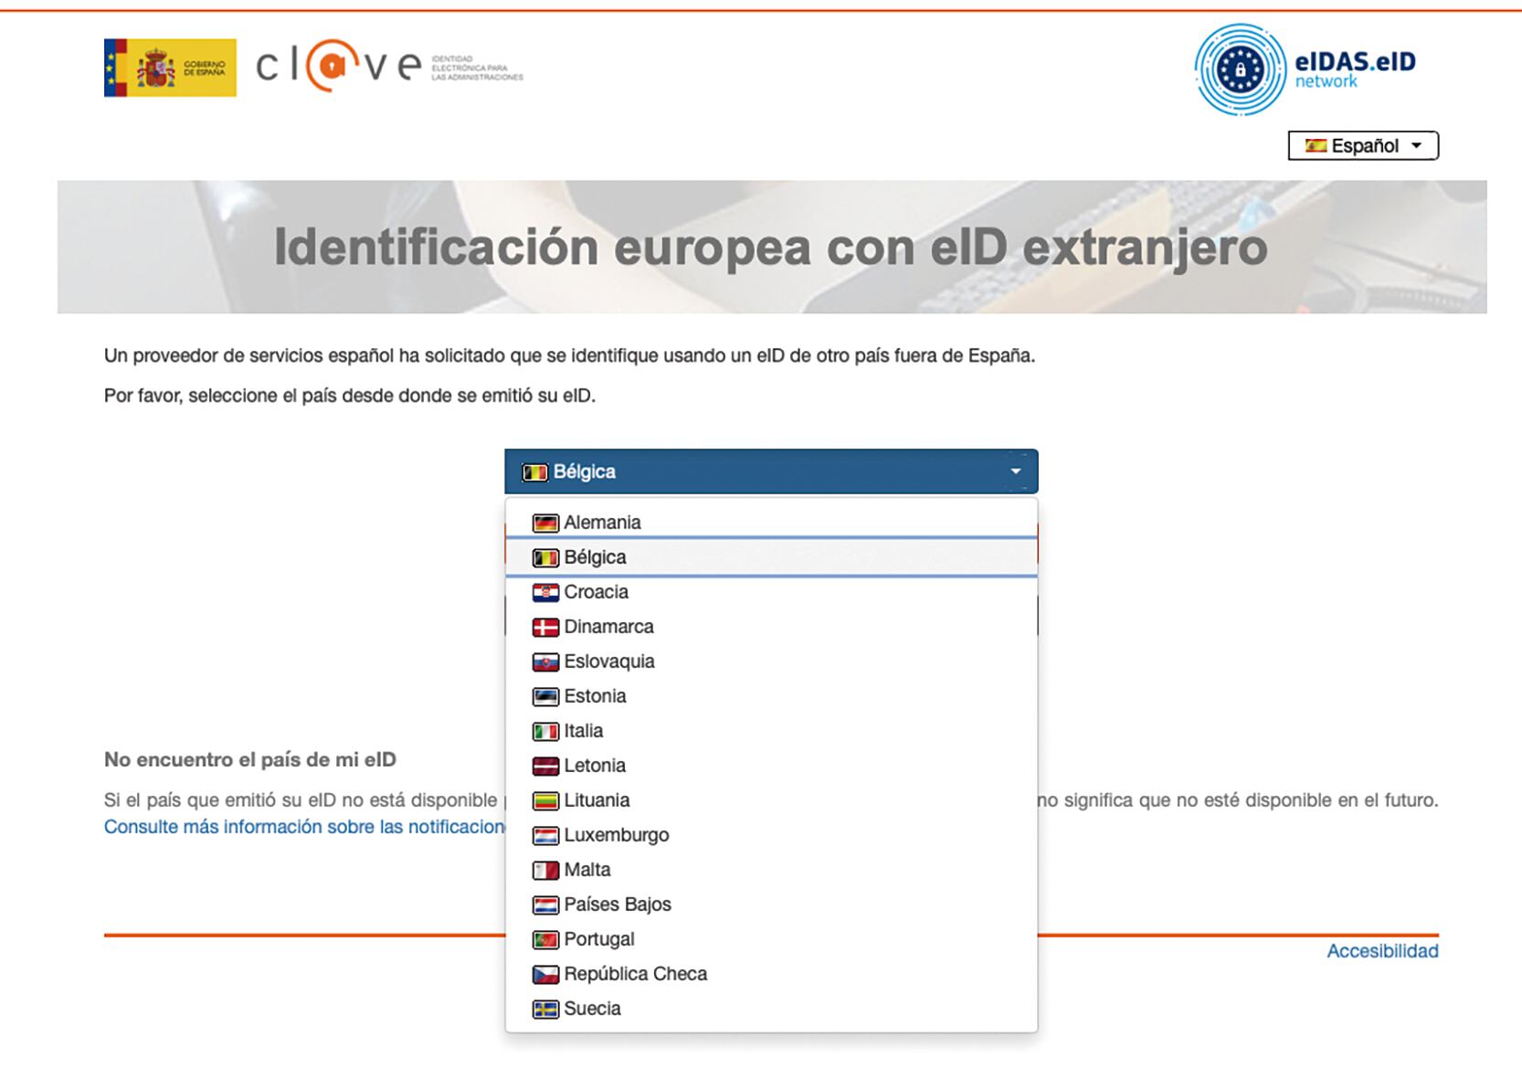Viewport: 1522px width, 1079px height.
Task: Click the eIDAS.eID network logo
Action: coord(1305,69)
